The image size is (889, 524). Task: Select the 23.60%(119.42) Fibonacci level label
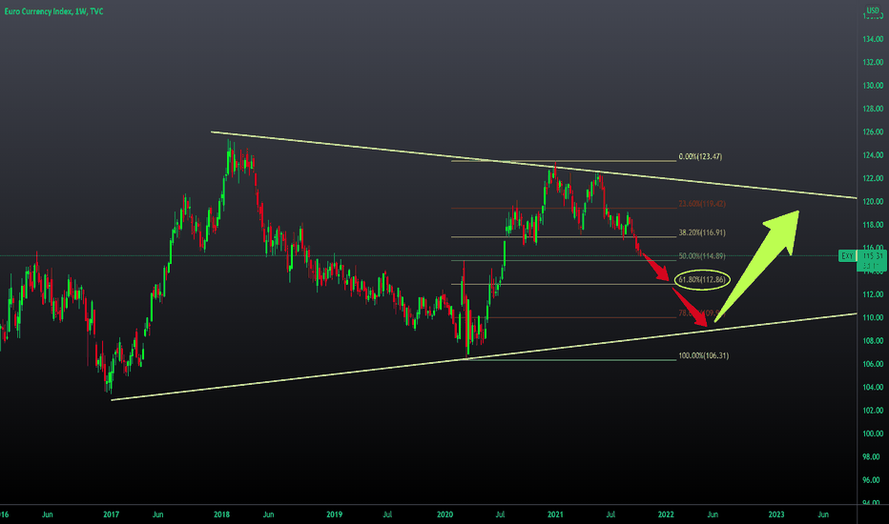pyautogui.click(x=701, y=203)
